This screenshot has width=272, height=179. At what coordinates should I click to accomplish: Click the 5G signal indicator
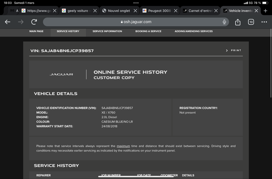point(248,3)
